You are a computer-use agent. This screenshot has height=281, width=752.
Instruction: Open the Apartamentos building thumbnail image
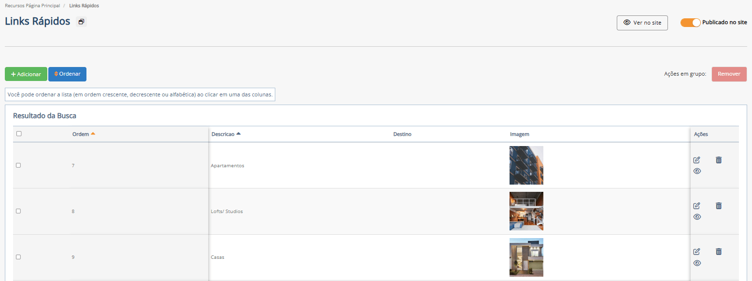(526, 165)
